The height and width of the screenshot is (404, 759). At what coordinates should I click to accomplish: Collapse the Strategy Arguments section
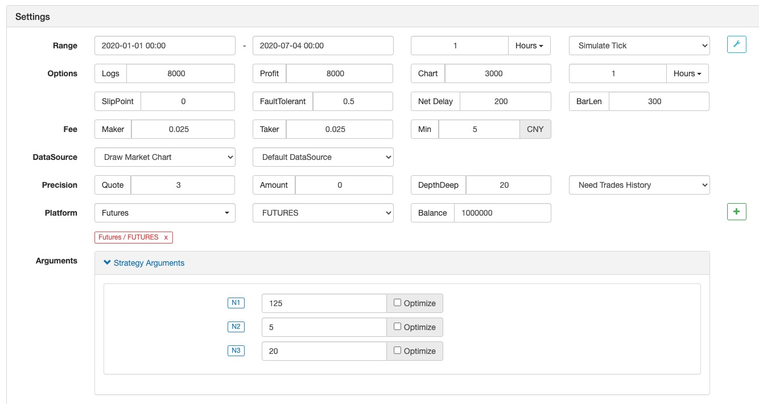click(144, 263)
